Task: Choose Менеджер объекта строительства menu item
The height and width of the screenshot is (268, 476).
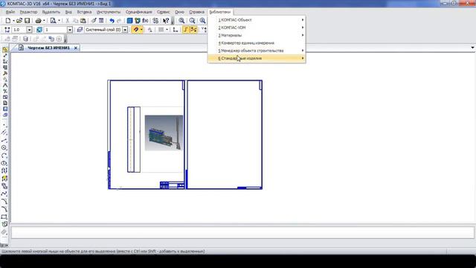Action: point(257,51)
